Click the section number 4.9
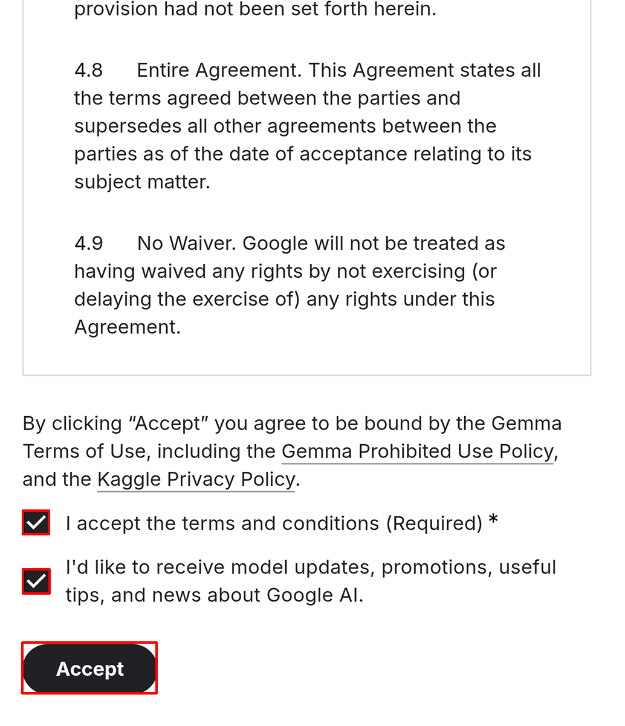625x726 pixels. [88, 243]
